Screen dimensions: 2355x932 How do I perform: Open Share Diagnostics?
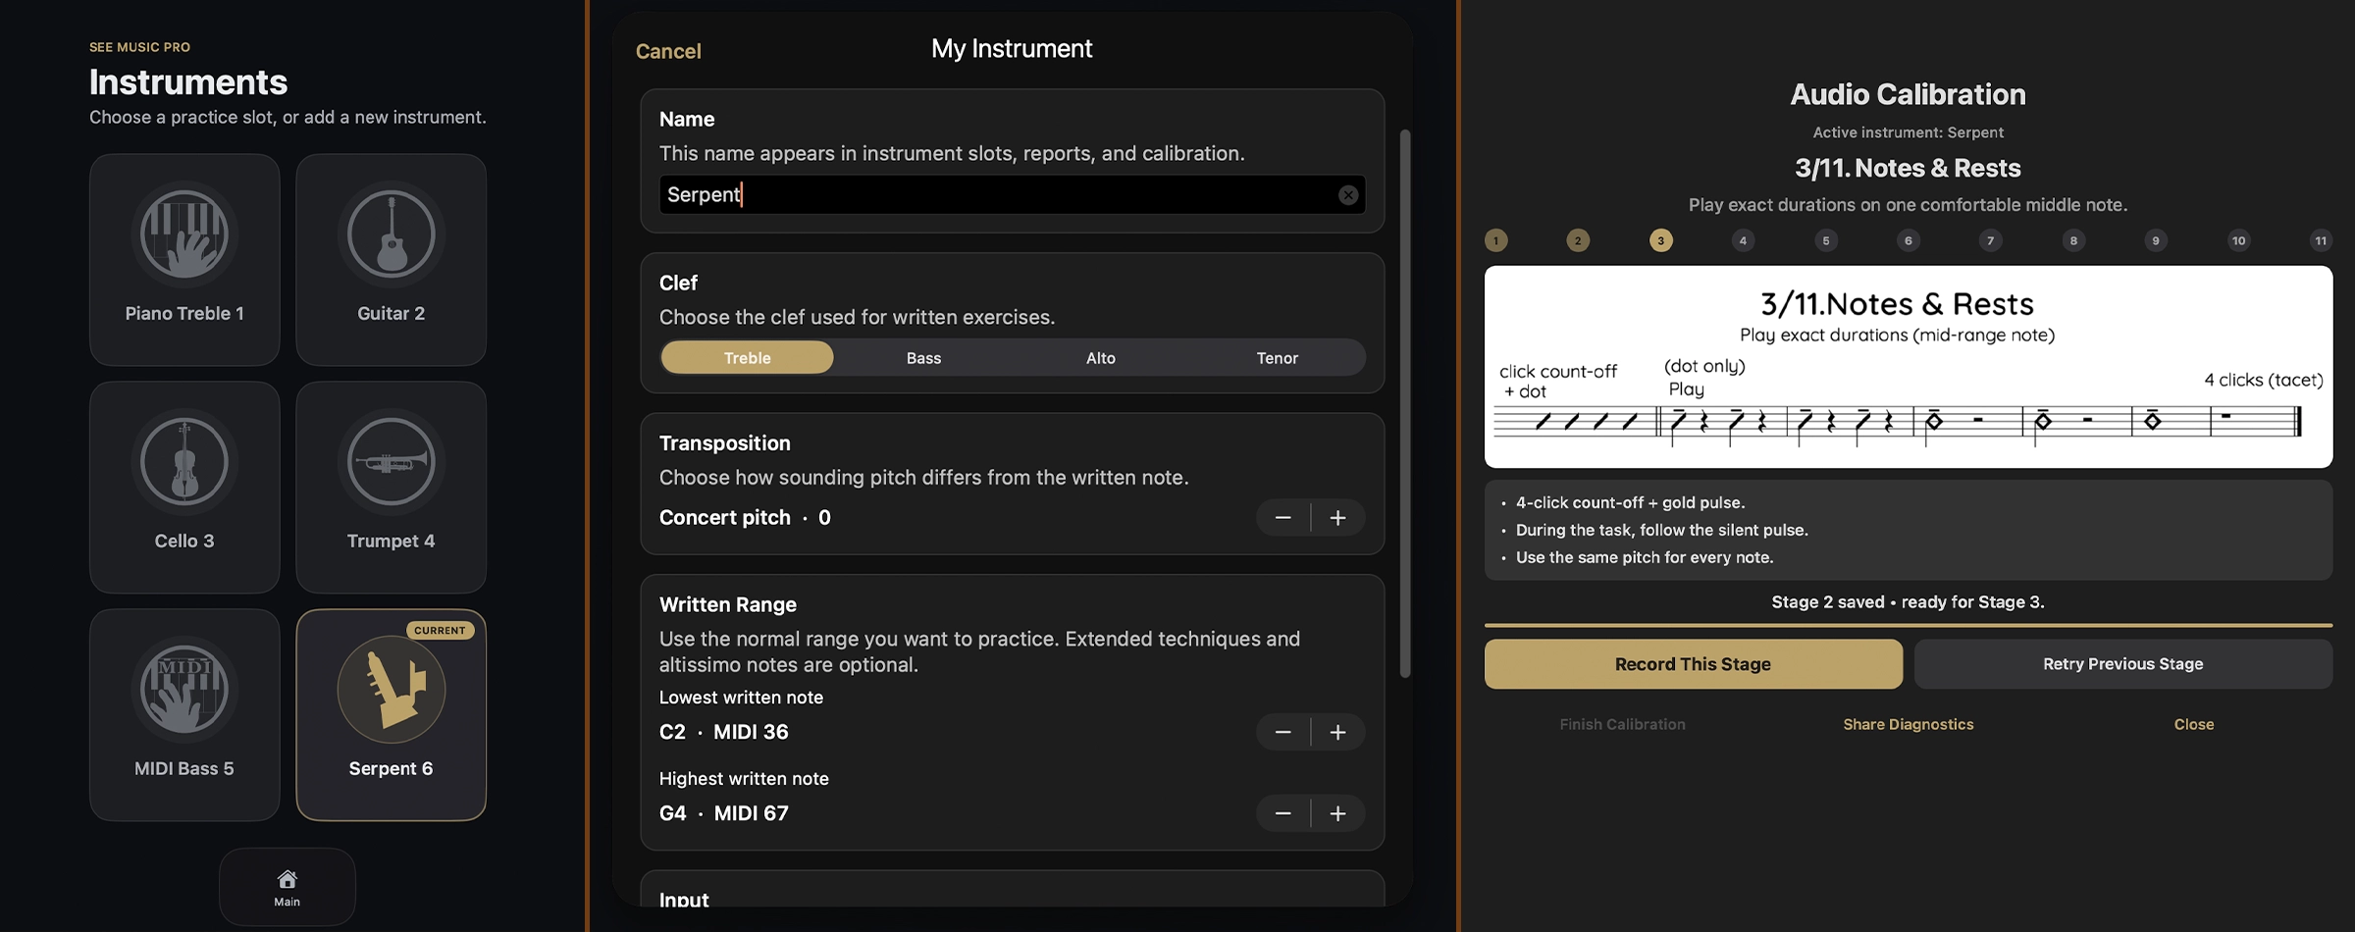pos(1908,724)
